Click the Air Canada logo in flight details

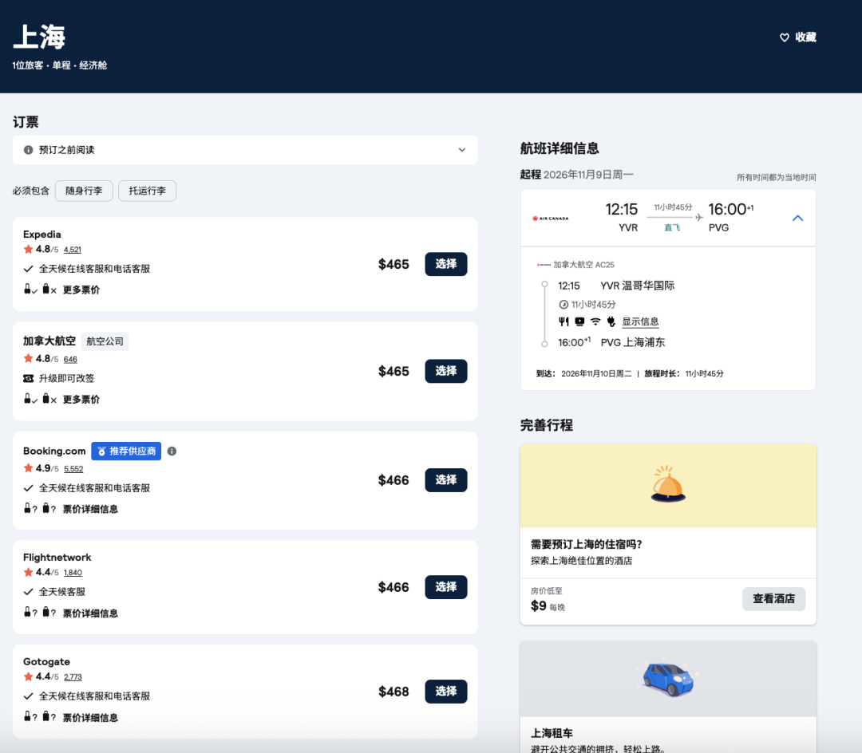pos(551,218)
